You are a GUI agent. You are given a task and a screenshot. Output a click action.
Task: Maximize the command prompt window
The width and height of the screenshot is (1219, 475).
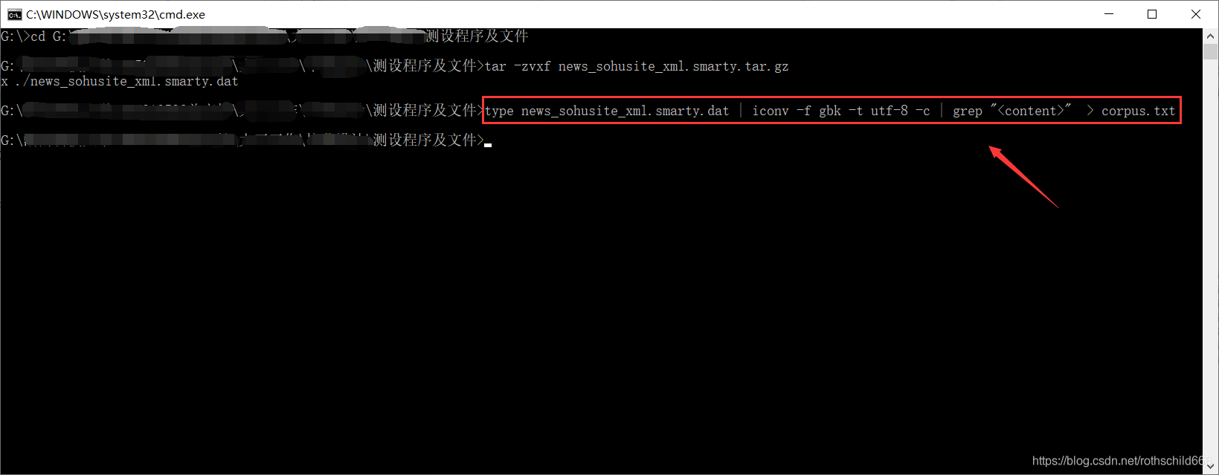tap(1152, 14)
